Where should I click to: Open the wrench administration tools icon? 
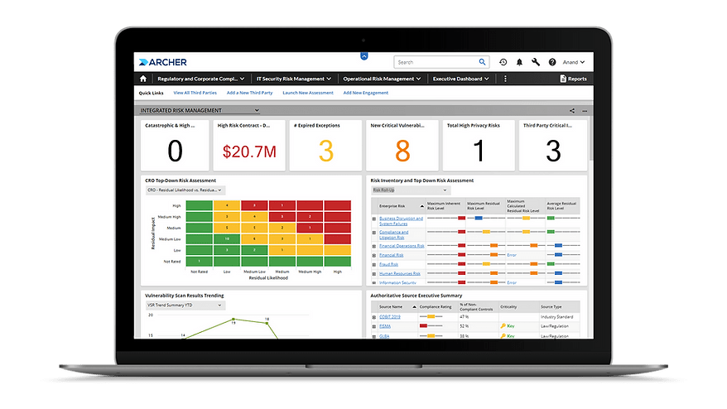(536, 62)
